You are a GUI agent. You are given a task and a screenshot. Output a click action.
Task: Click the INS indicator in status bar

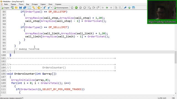[x=173, y=98]
